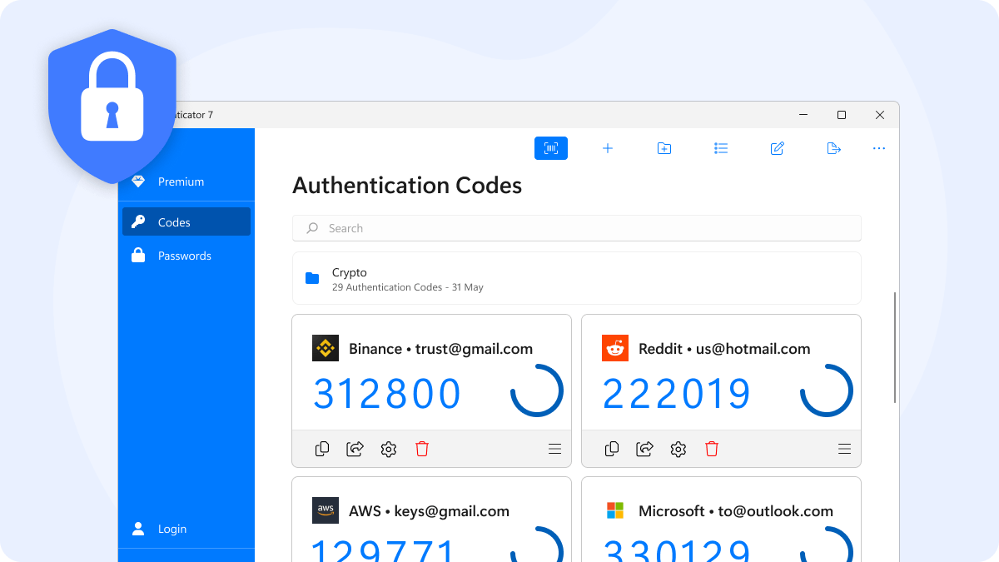Click the Reddit code 222019
The width and height of the screenshot is (999, 562).
point(677,394)
